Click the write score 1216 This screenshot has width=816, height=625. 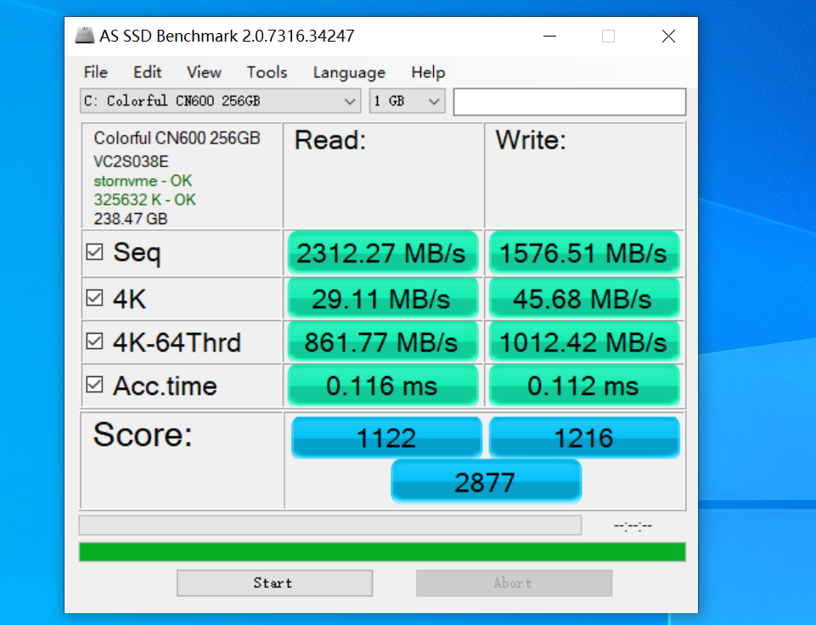coord(584,437)
